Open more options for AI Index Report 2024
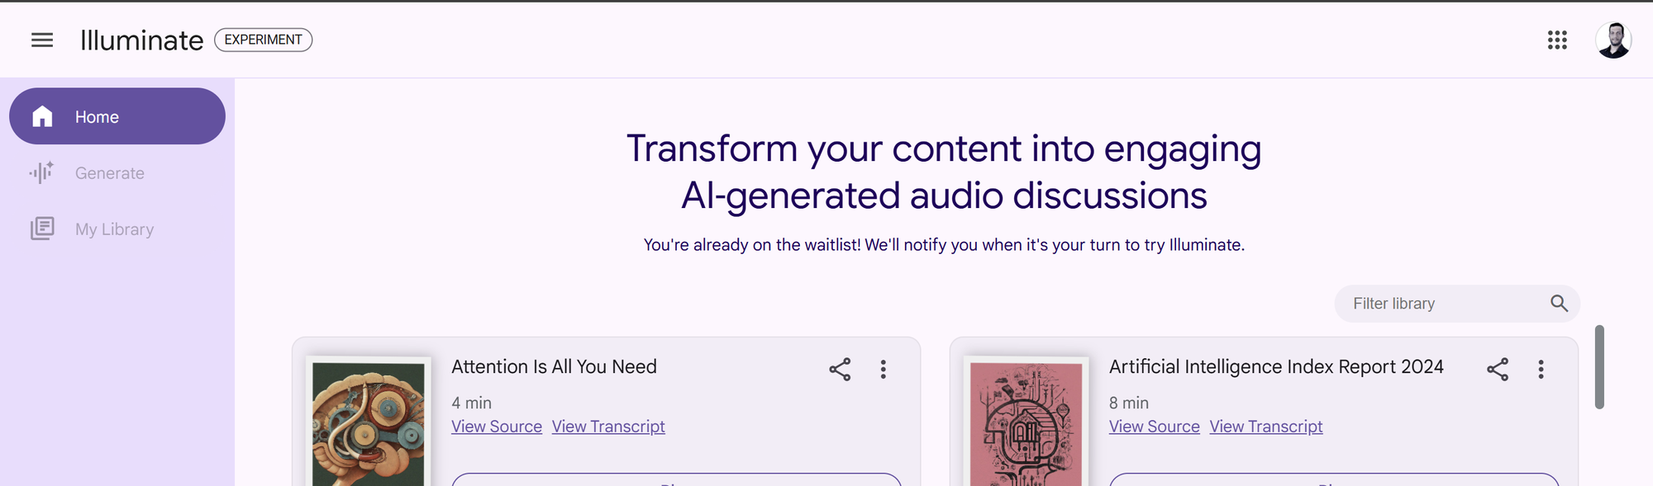This screenshot has height=486, width=1653. click(1541, 369)
